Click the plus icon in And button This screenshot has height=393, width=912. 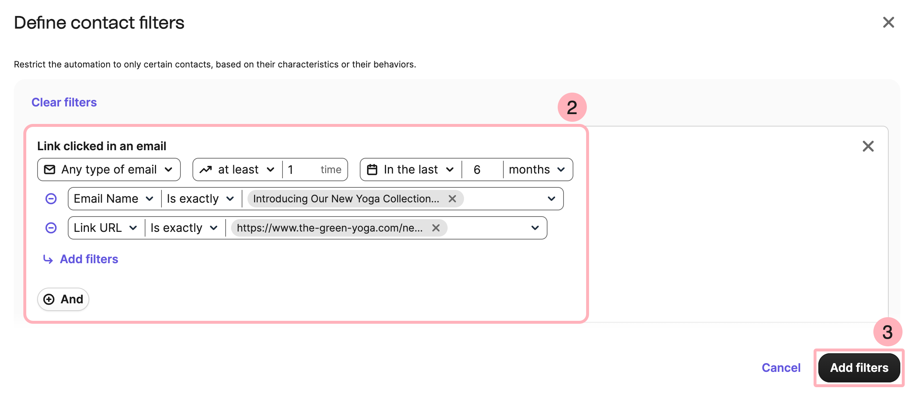[x=49, y=299]
